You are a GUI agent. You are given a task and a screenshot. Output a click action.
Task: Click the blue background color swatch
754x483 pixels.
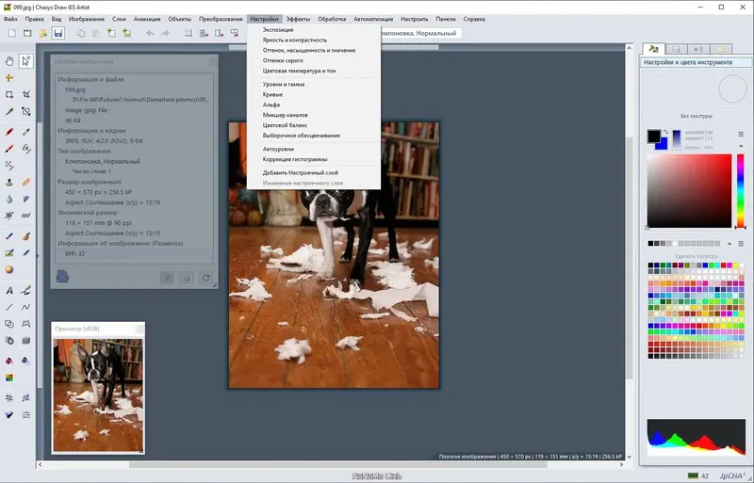[x=664, y=144]
